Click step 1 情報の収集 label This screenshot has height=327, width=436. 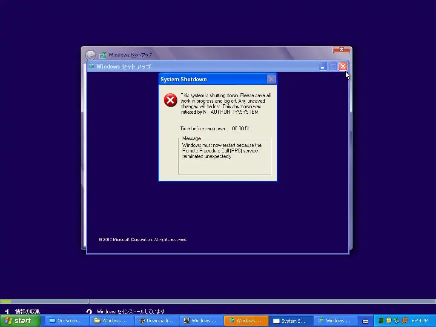(x=27, y=311)
